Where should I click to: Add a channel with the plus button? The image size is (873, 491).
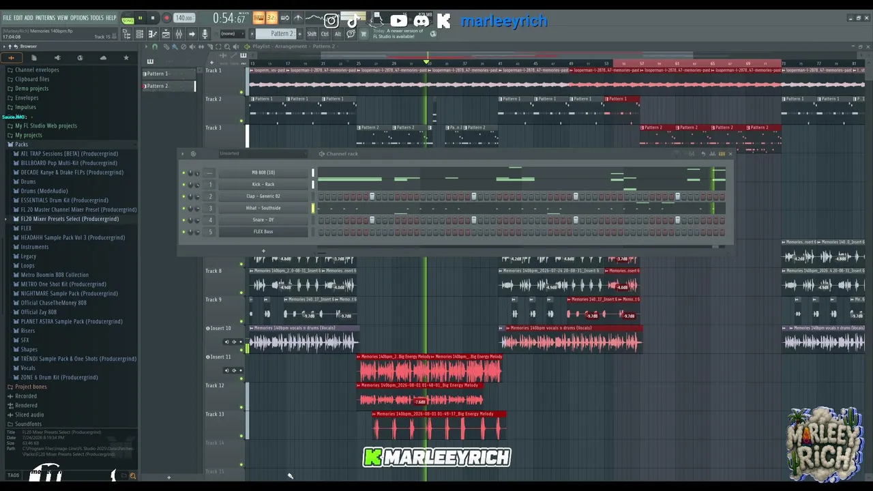click(x=263, y=251)
